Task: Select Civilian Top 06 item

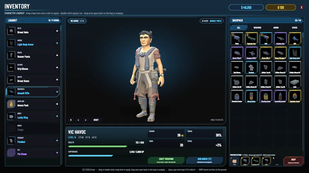Action: point(280,82)
